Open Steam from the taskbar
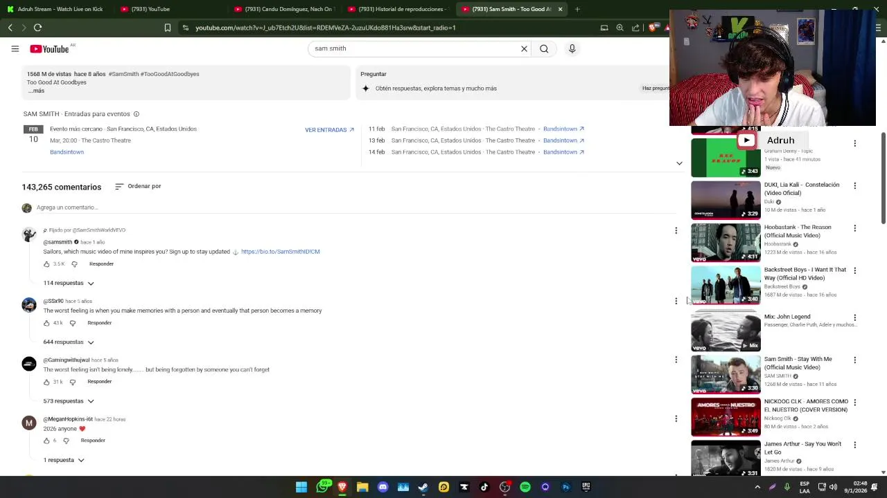This screenshot has height=498, width=887. pyautogui.click(x=423, y=487)
